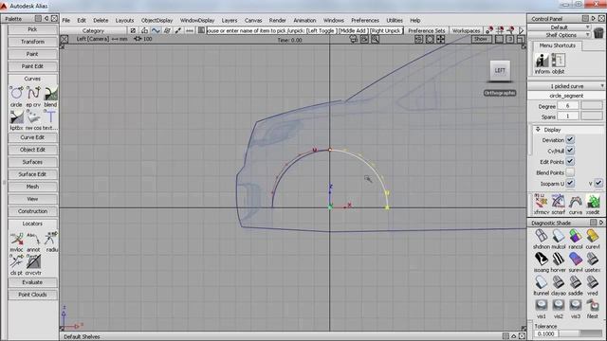Open the Canvas menu
This screenshot has height=341, width=607.
[253, 20]
